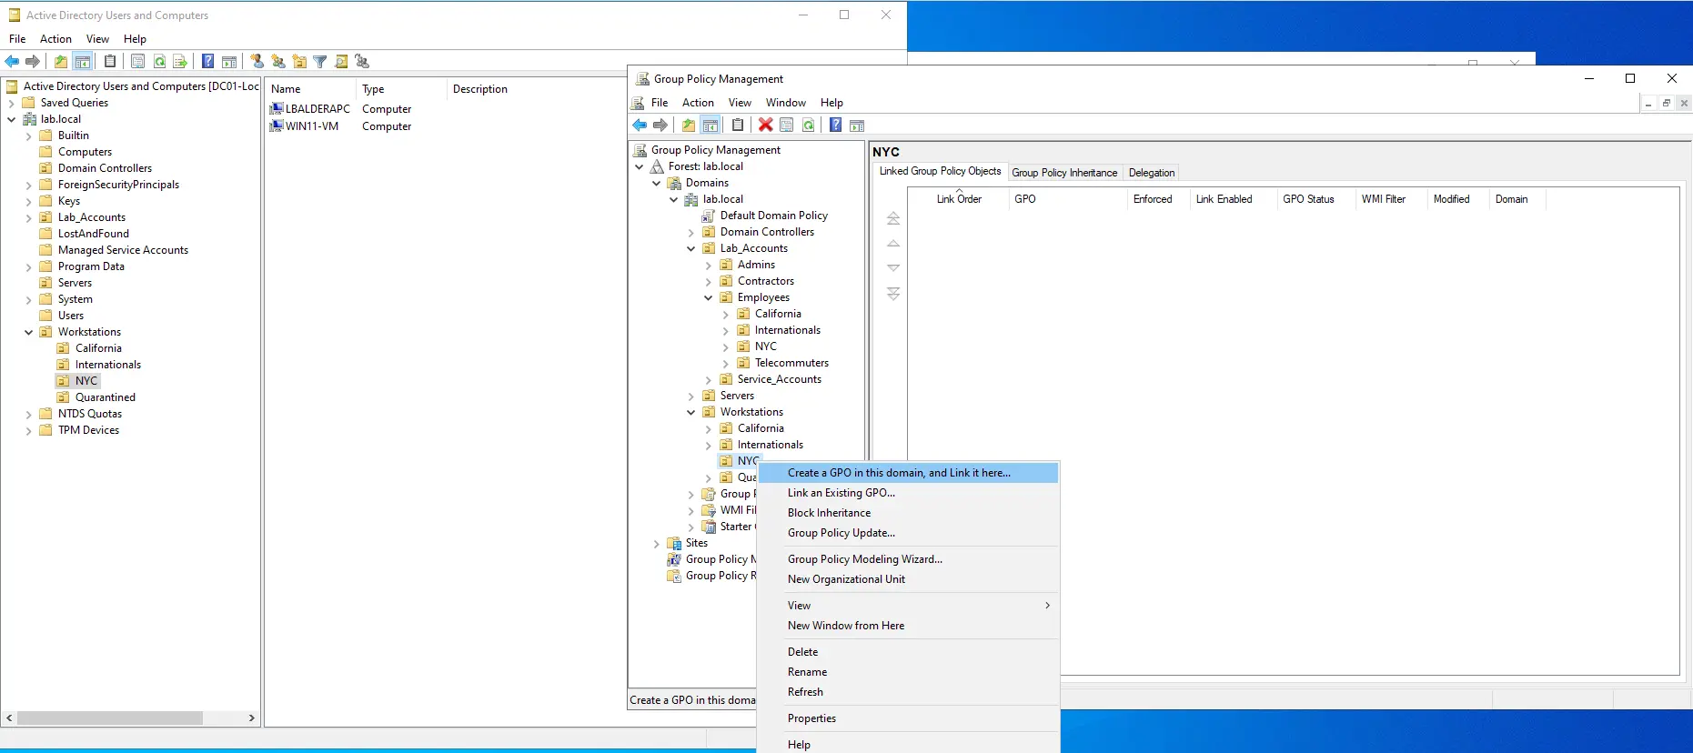Viewport: 1693px width, 753px height.
Task: Click Help icon in Group Policy Management toolbar
Action: [835, 125]
